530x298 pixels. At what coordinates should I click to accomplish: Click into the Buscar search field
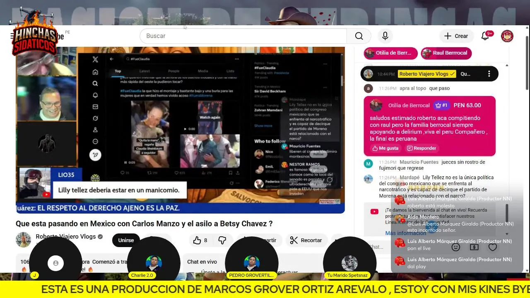[x=244, y=36]
